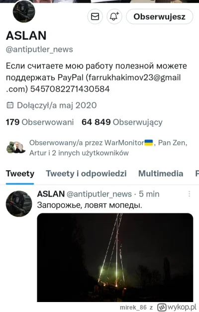Click @antiputler_news handle in the tweet
This screenshot has width=199, height=312.
99,194
